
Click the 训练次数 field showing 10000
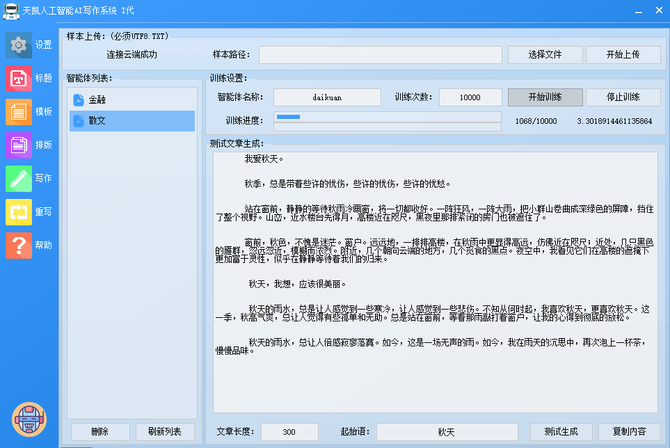click(x=470, y=97)
